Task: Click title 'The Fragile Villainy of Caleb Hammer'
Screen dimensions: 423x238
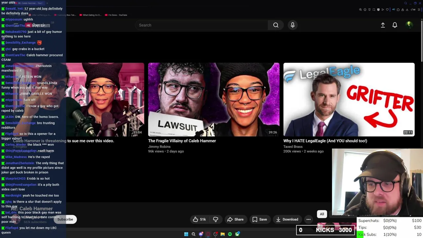Action: (x=182, y=141)
